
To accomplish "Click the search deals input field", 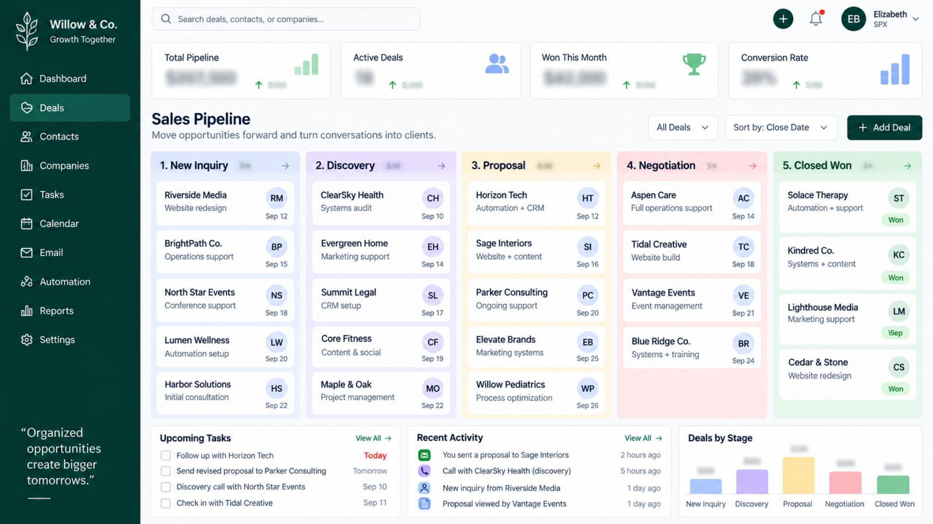I will (286, 19).
